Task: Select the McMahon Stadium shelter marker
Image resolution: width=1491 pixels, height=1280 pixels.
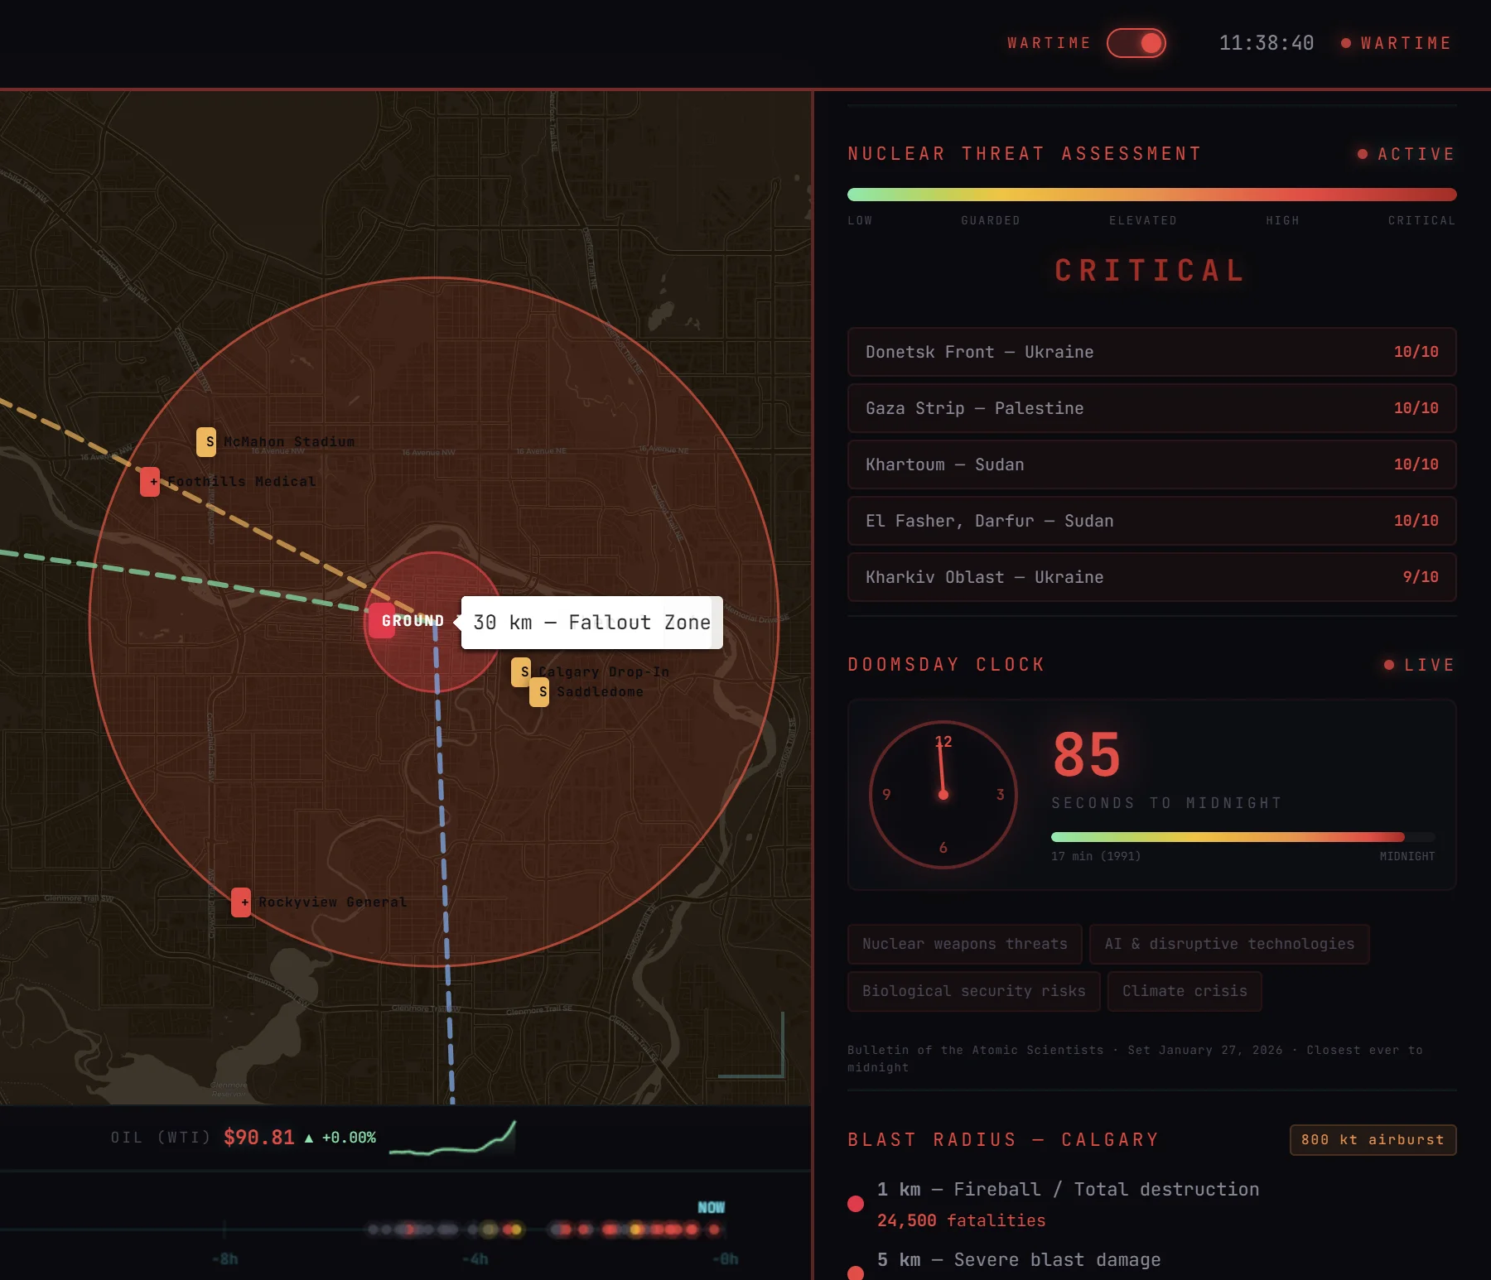Action: pos(208,440)
